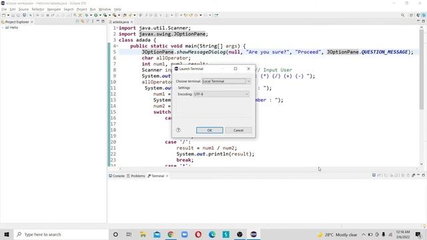The height and width of the screenshot is (240, 427).
Task: Click the Open a Terminal toolbar icon
Action: pos(24,15)
